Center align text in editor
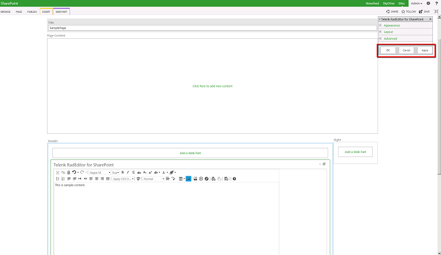Screen dimensions: 441x255 [97, 179]
